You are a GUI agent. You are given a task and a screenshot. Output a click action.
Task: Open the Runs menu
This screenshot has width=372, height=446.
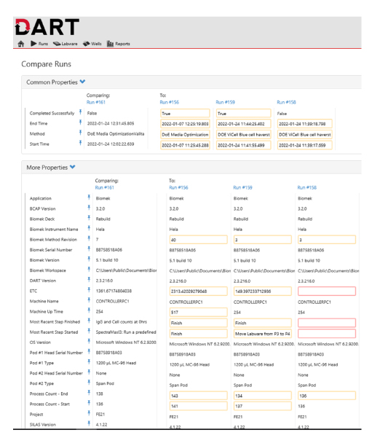tap(39, 44)
